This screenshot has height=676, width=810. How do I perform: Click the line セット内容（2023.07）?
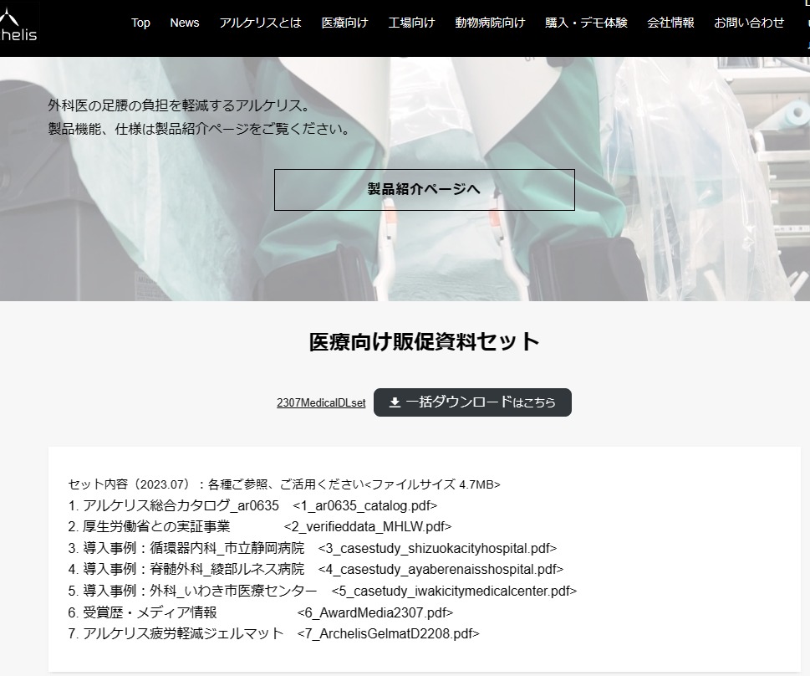click(284, 484)
